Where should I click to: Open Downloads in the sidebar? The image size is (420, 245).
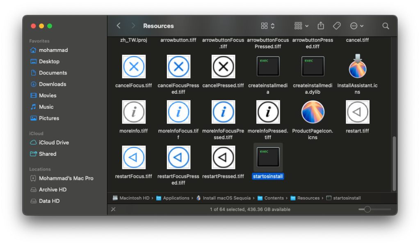[52, 84]
